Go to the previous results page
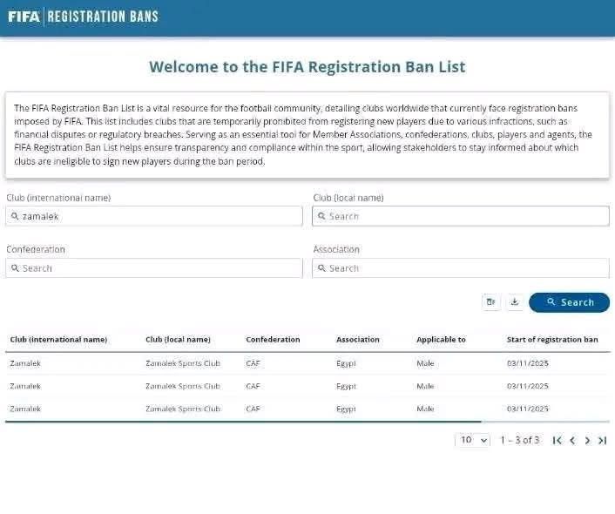Image resolution: width=615 pixels, height=514 pixels. (572, 441)
